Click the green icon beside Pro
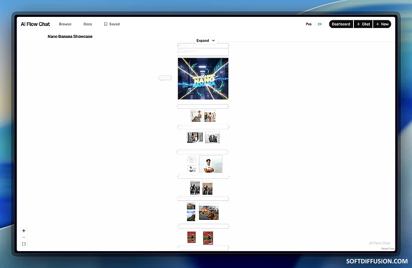The height and width of the screenshot is (268, 412). pyautogui.click(x=320, y=24)
